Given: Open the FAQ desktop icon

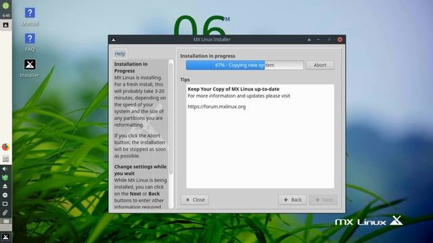Looking at the screenshot, I should coord(30,42).
